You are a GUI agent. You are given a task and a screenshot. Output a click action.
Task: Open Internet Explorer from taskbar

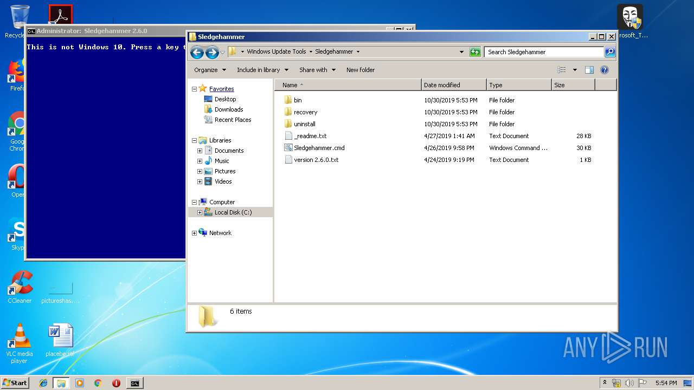tap(43, 382)
